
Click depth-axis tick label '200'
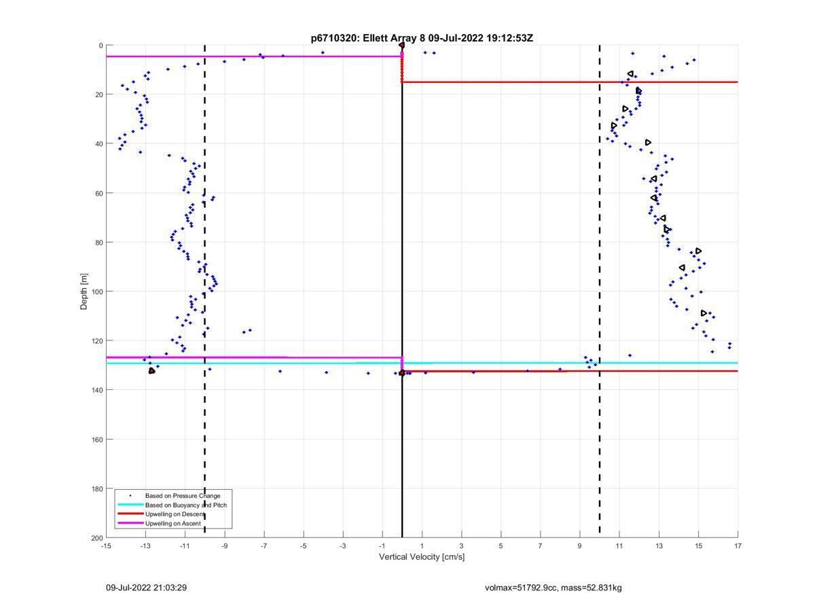(96, 538)
